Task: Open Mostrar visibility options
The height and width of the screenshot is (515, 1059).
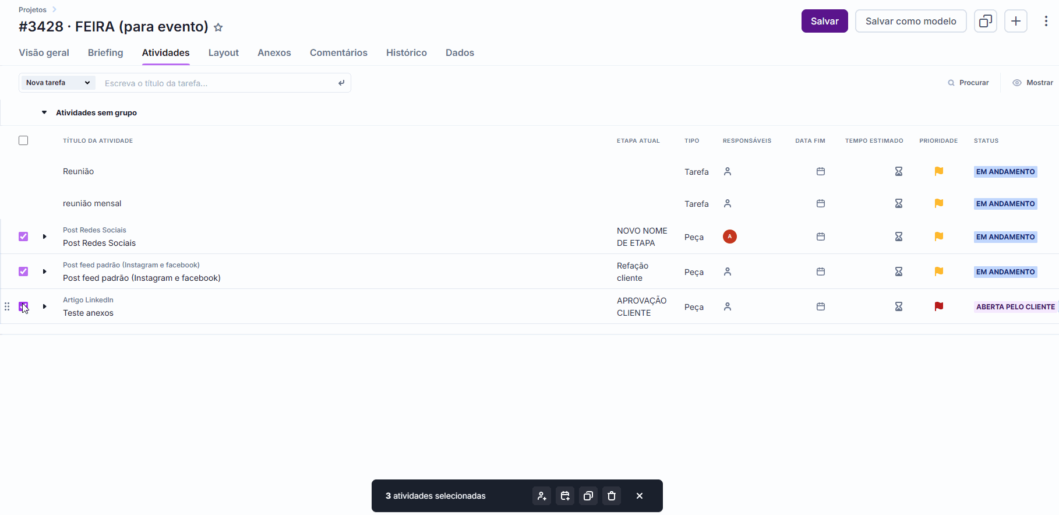Action: (1033, 83)
